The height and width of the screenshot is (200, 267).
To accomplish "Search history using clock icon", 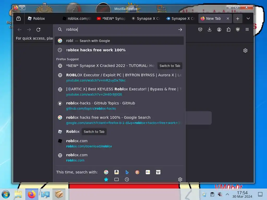I will click(x=127, y=179).
